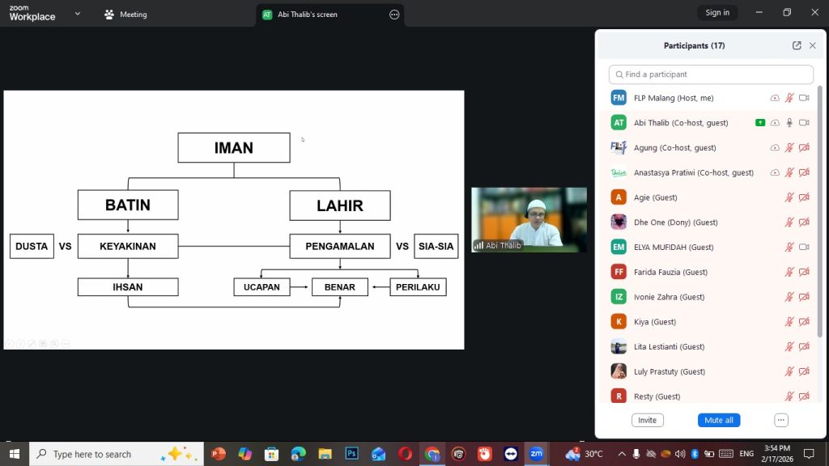Open Photoshop from the taskbar
This screenshot has width=829, height=466.
pyautogui.click(x=351, y=454)
